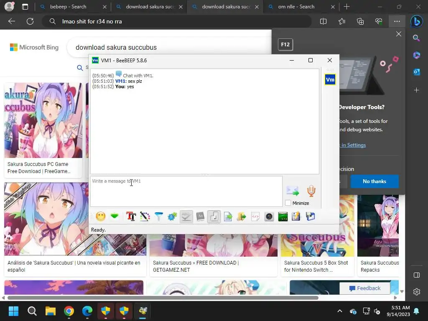Open the 'in Settings' link
This screenshot has width=428, height=321.
[x=353, y=145]
